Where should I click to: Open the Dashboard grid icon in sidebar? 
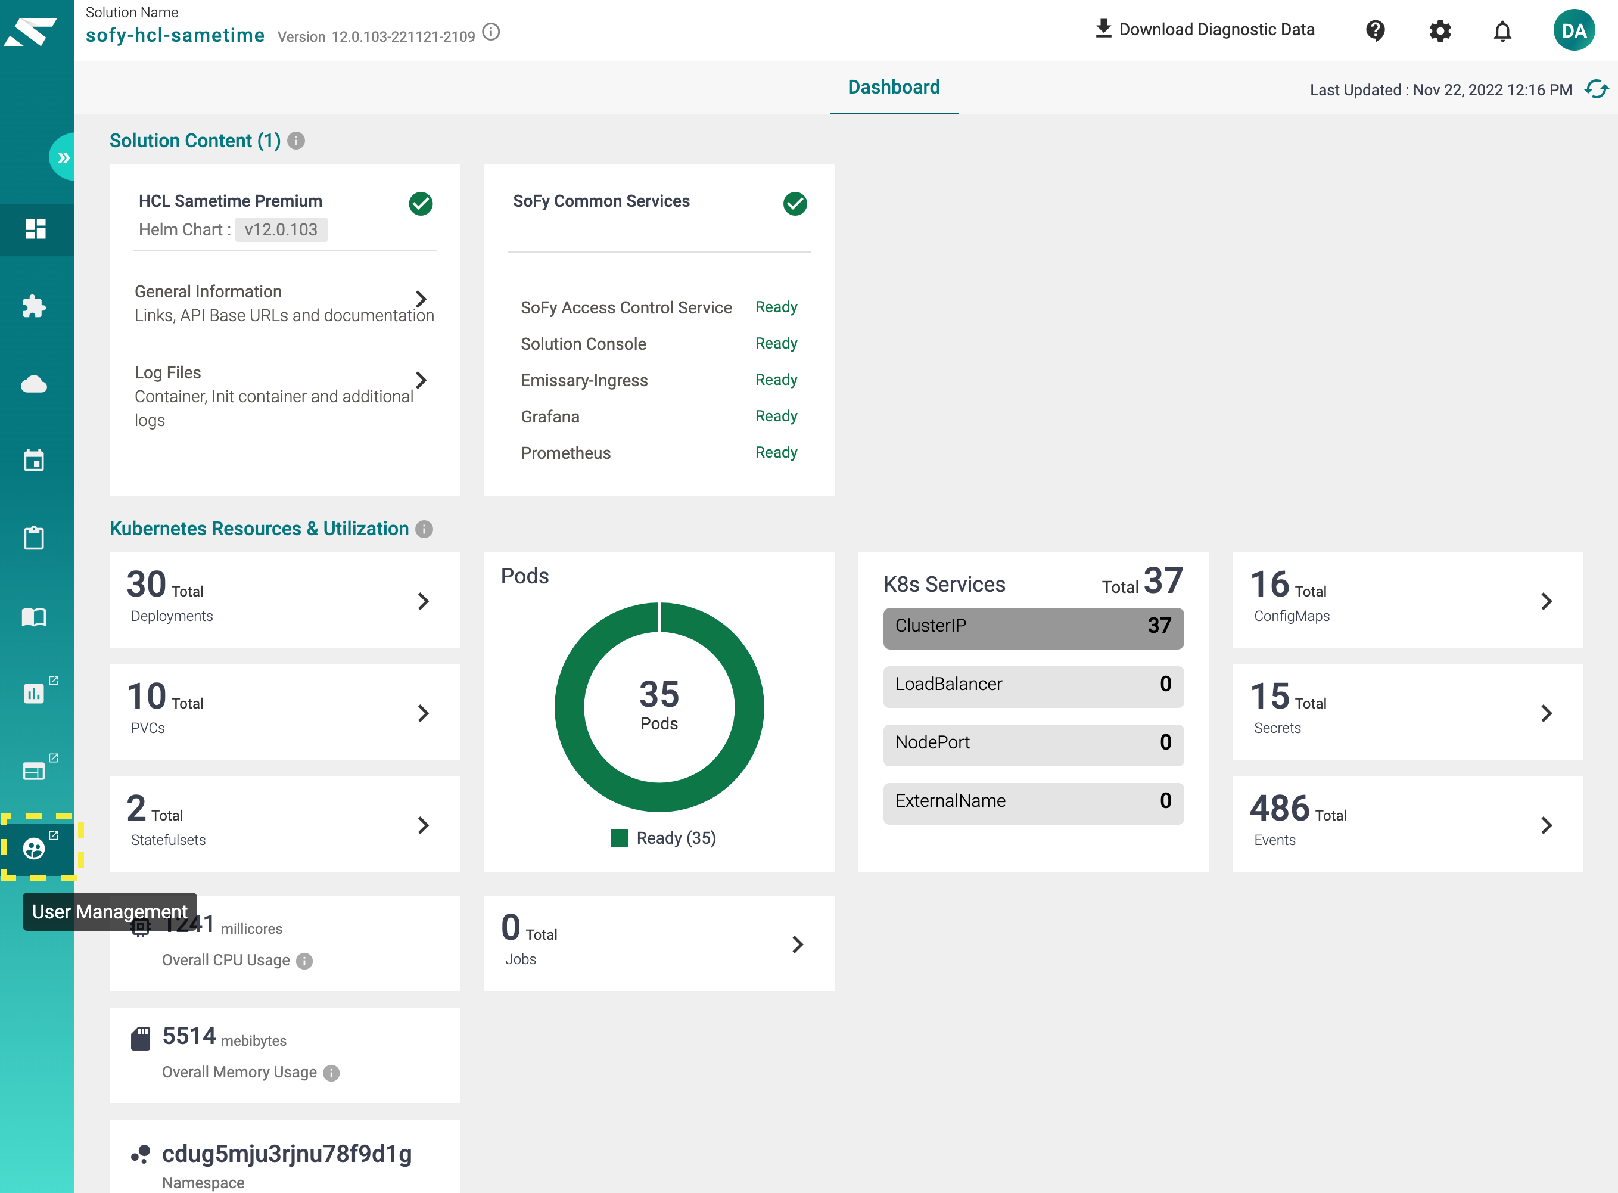(35, 229)
